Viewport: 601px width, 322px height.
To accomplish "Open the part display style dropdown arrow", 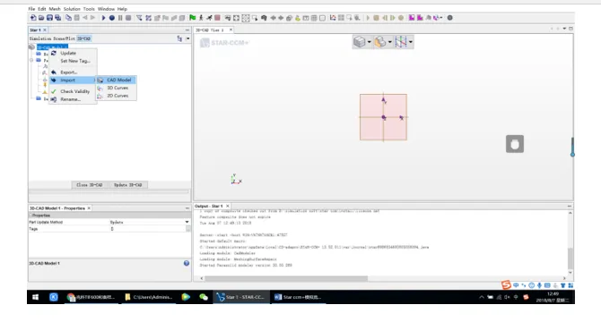I will click(x=390, y=42).
